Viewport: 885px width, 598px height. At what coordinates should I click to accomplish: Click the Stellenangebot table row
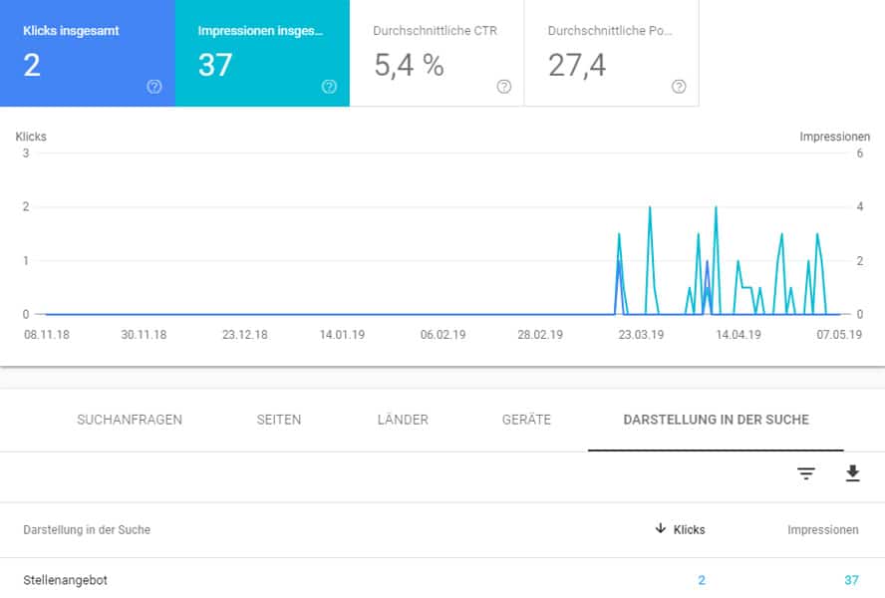(442, 580)
